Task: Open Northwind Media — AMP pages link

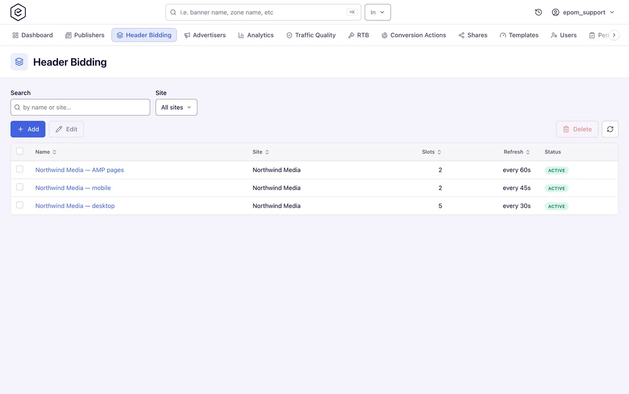Action: (x=80, y=170)
